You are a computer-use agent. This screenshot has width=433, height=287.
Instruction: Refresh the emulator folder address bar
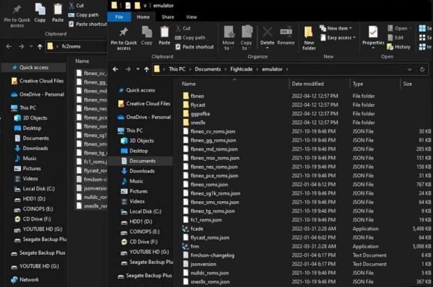coord(422,69)
